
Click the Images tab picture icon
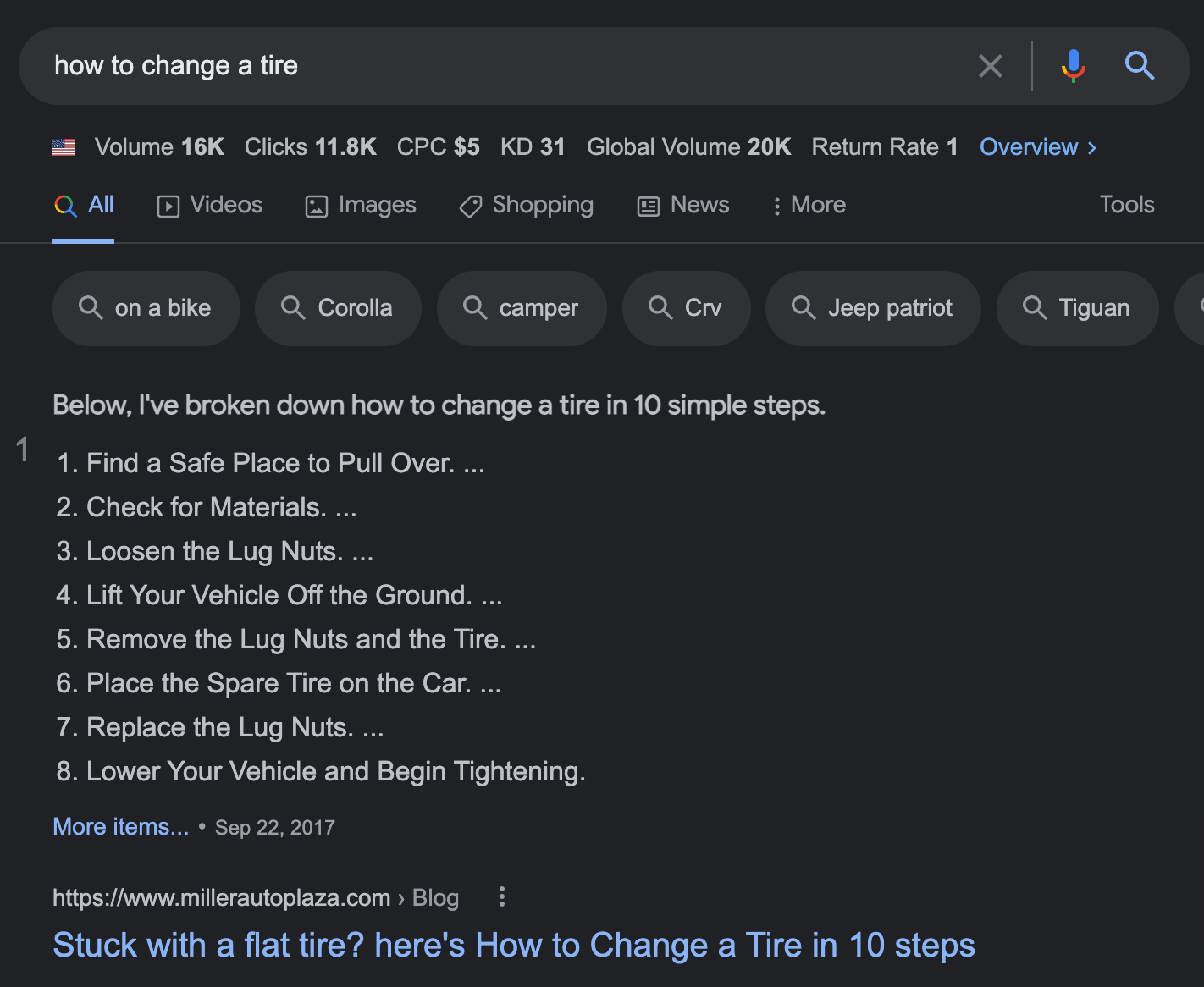(x=315, y=205)
